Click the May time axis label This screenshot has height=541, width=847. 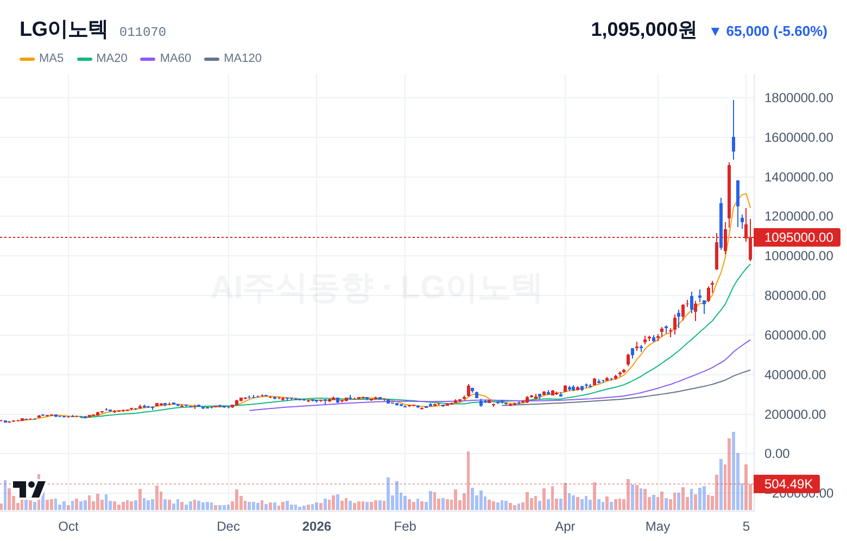[x=658, y=526]
